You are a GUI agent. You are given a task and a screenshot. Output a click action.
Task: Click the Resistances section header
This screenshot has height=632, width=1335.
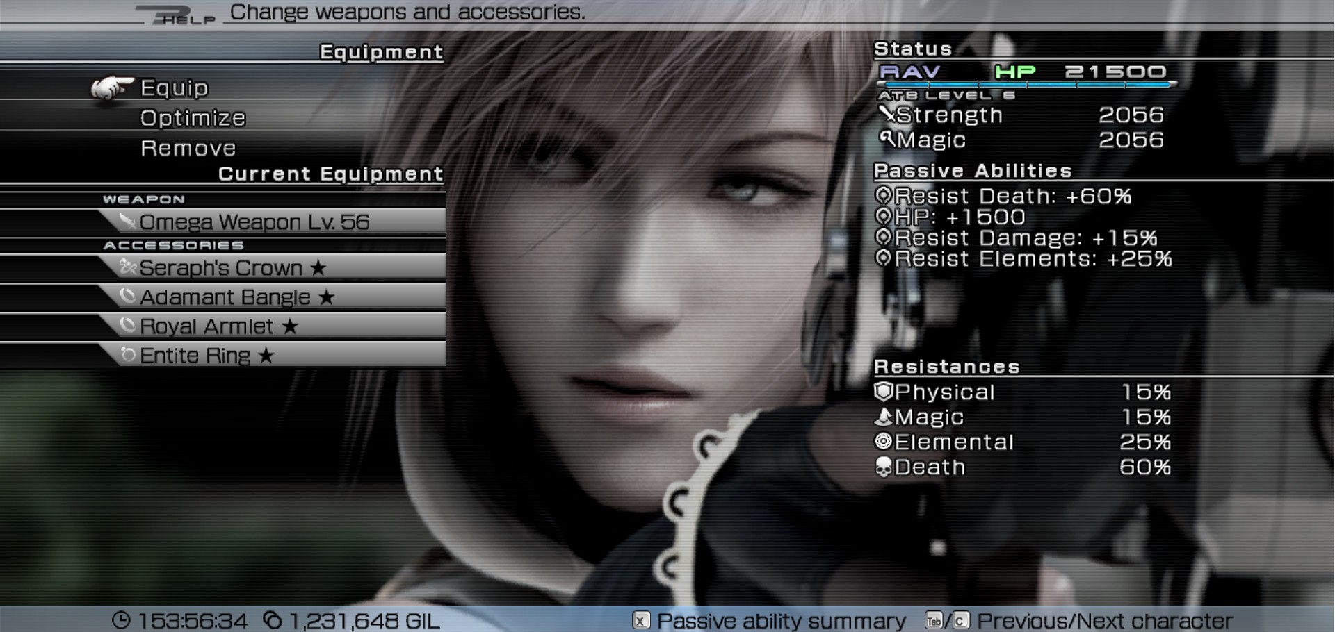click(947, 366)
